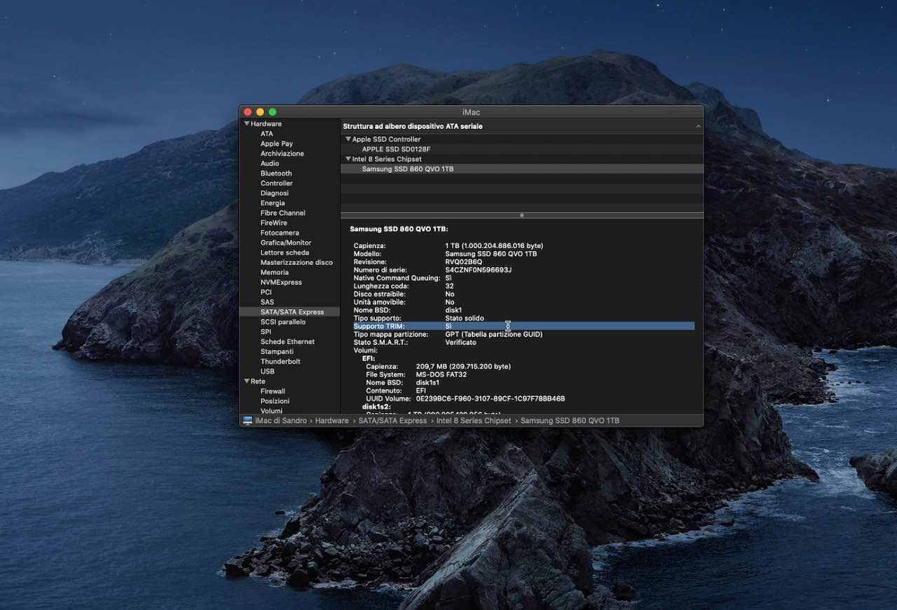Select Firewall under Rete
This screenshot has width=897, height=610.
273,391
